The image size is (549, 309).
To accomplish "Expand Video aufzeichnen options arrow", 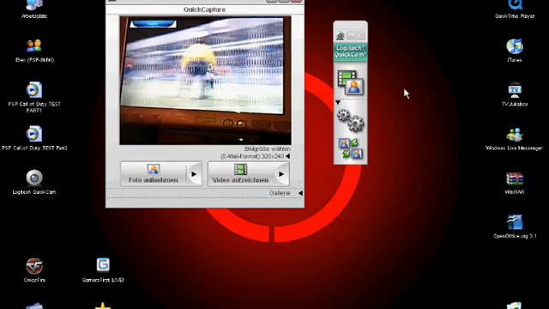I will point(281,174).
